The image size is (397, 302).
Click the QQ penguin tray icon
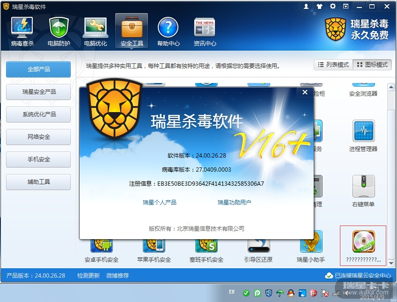[x=291, y=293]
